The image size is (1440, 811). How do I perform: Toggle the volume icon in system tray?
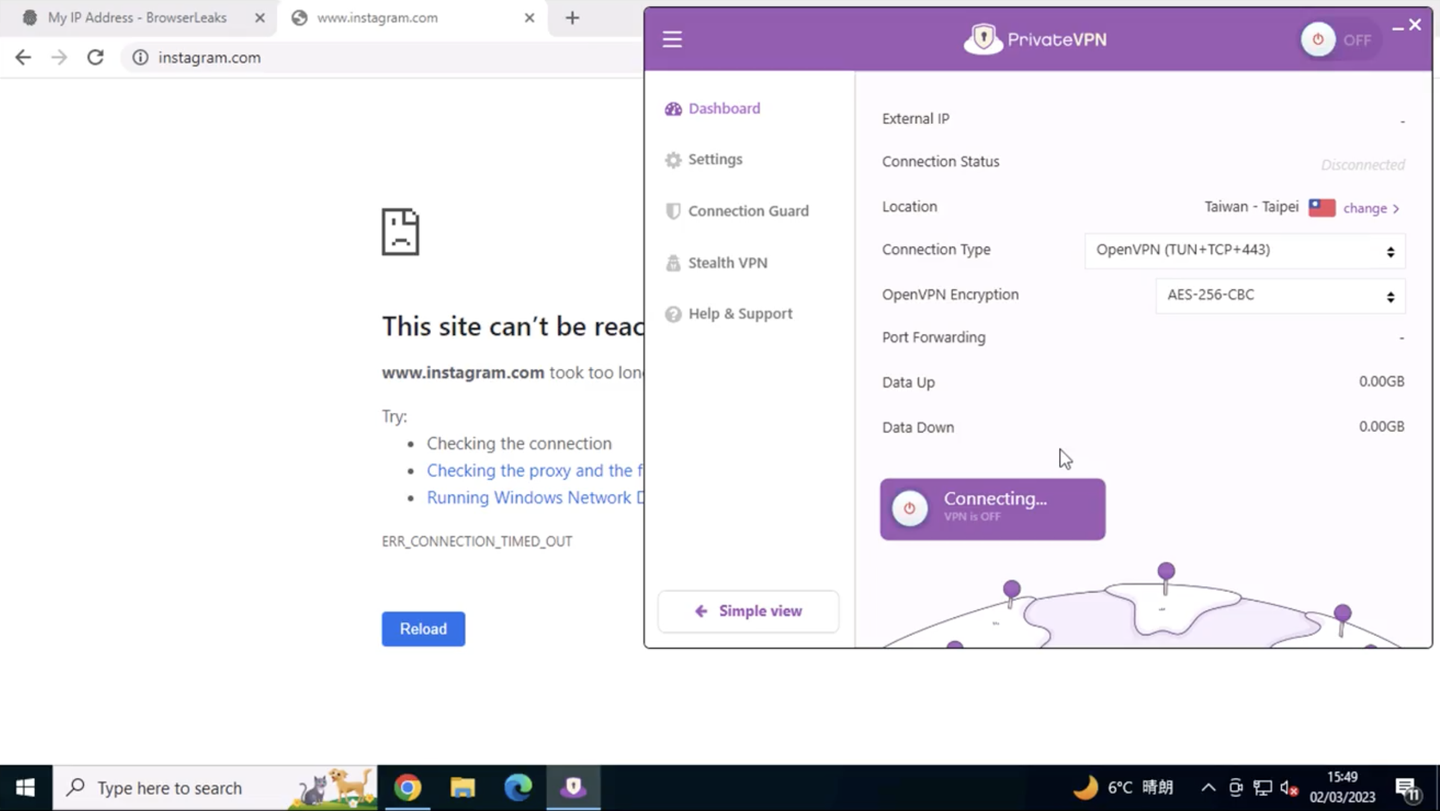pos(1288,788)
